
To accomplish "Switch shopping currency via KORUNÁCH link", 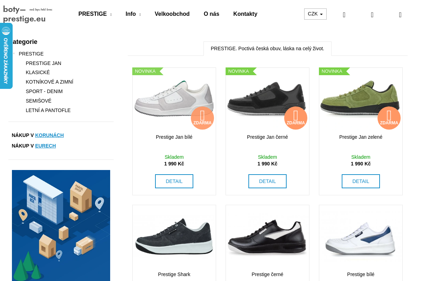I will tap(49, 135).
